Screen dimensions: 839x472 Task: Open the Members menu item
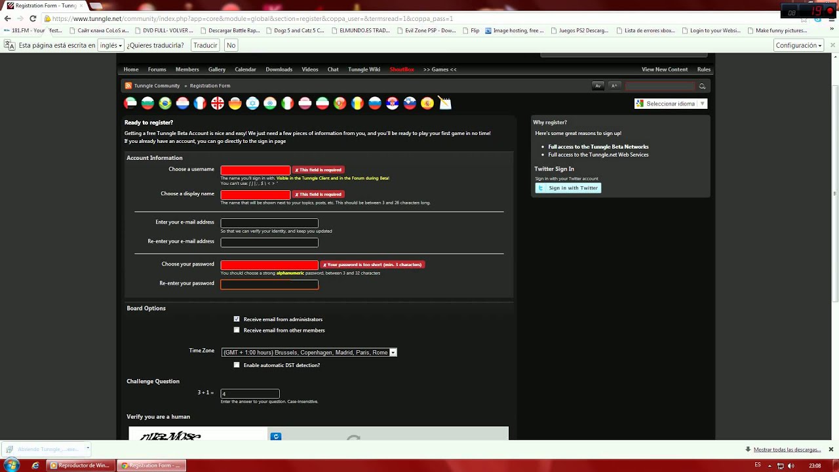click(187, 69)
